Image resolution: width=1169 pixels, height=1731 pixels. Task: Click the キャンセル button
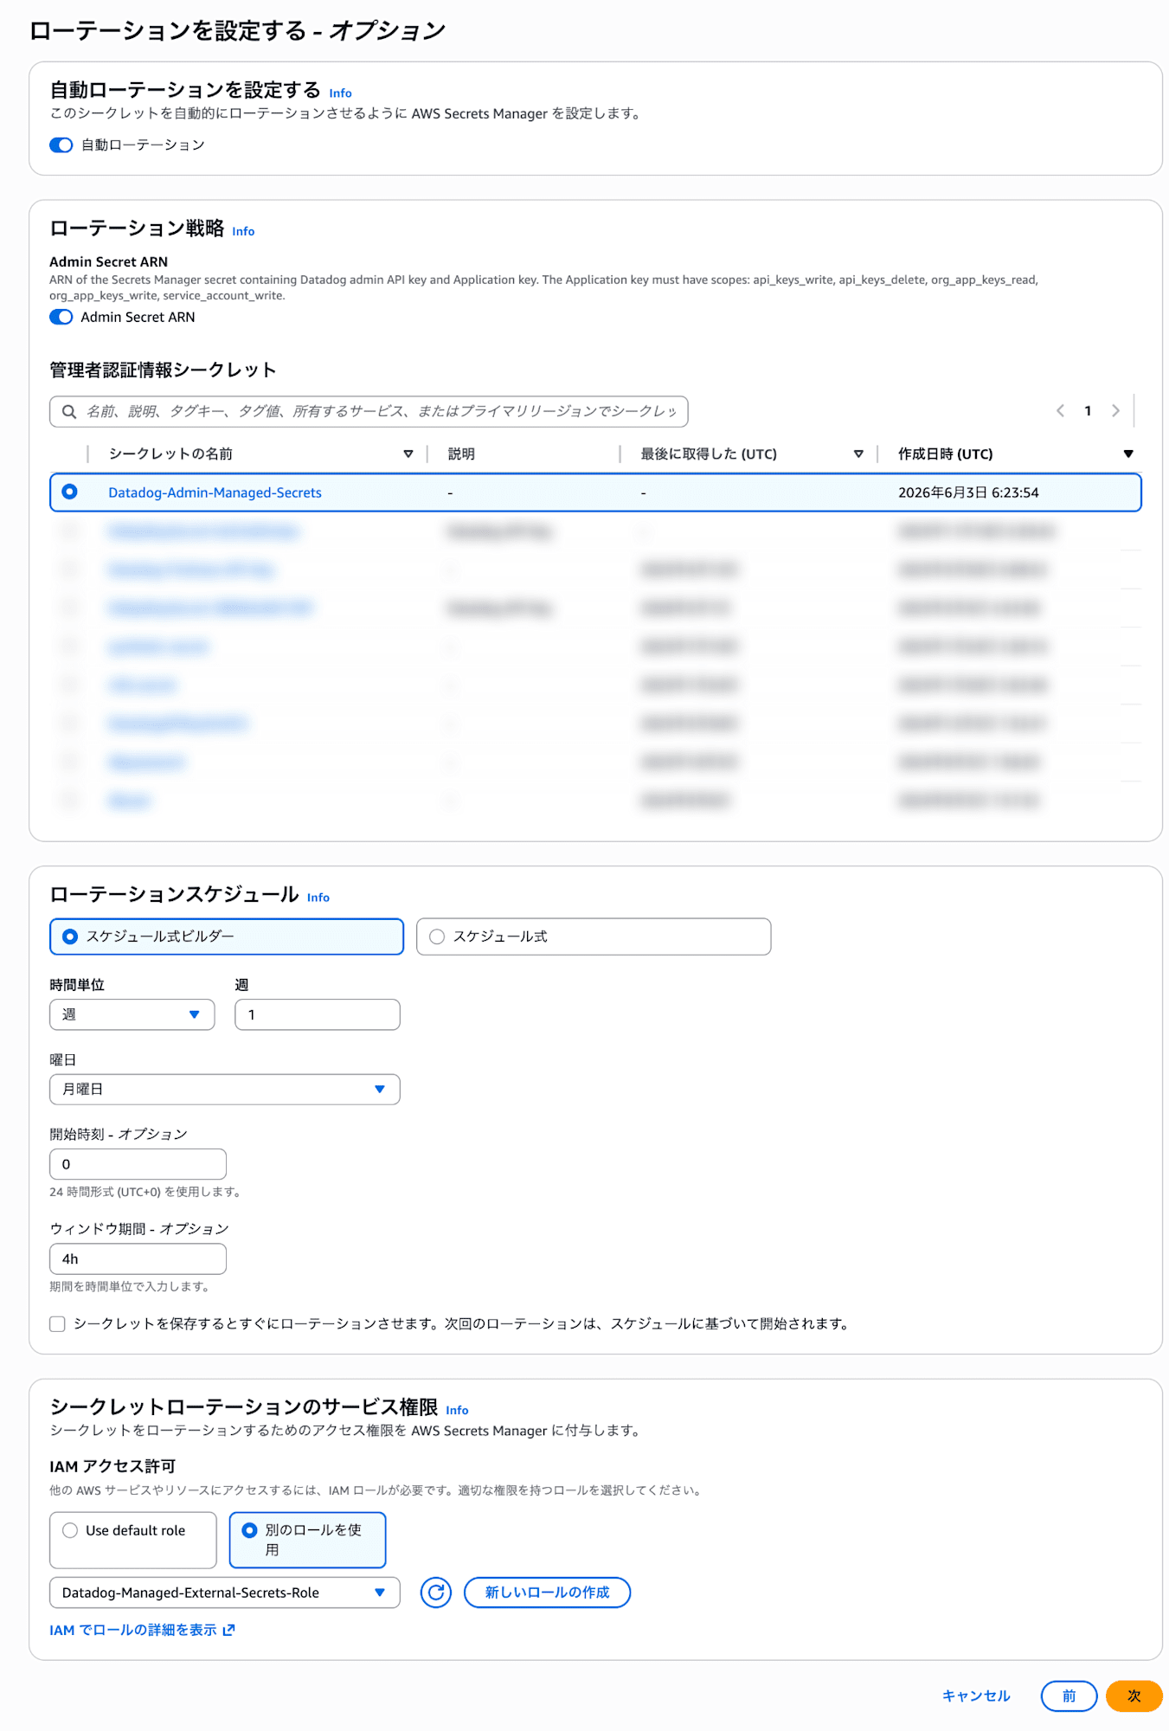tap(976, 1696)
